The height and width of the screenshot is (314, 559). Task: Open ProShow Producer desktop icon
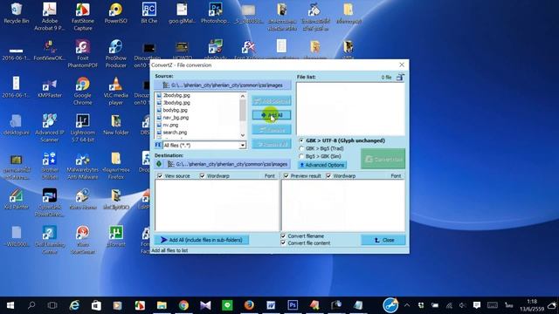pos(115,53)
